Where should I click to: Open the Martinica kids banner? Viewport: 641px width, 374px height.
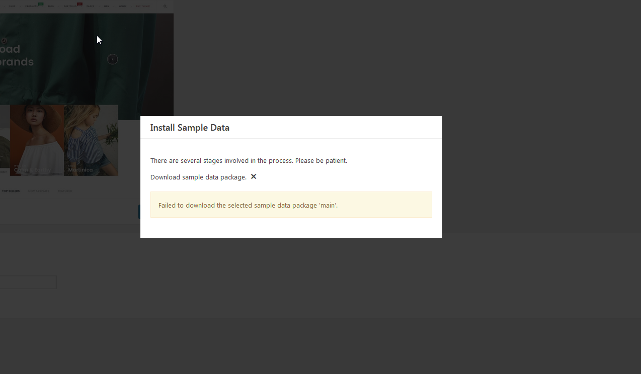91,140
